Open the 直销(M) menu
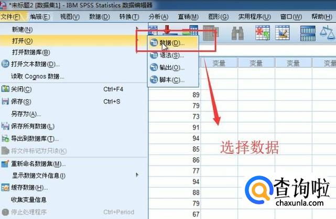The height and width of the screenshot is (219, 336). [x=188, y=17]
